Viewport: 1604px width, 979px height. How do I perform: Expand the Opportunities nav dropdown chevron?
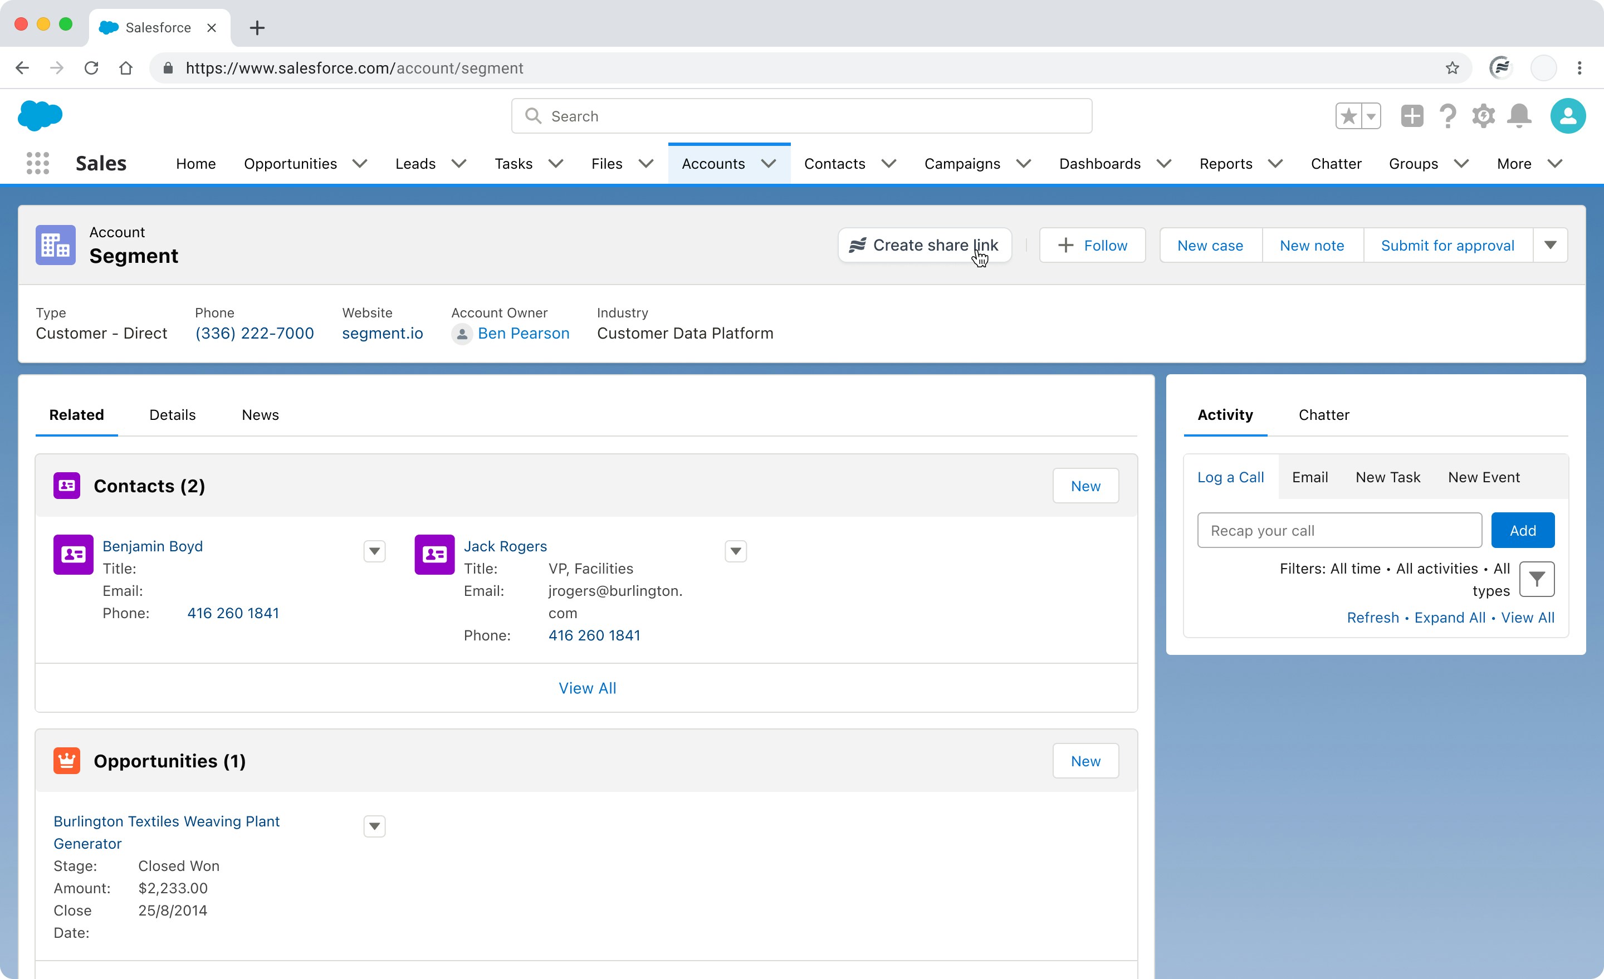(359, 163)
